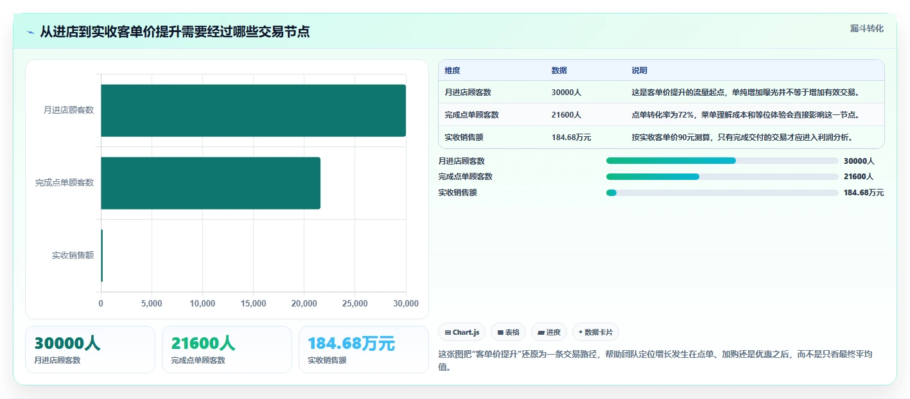
Task: Click the 完成点单顾客数 y-axis label in chart
Action: (65, 182)
